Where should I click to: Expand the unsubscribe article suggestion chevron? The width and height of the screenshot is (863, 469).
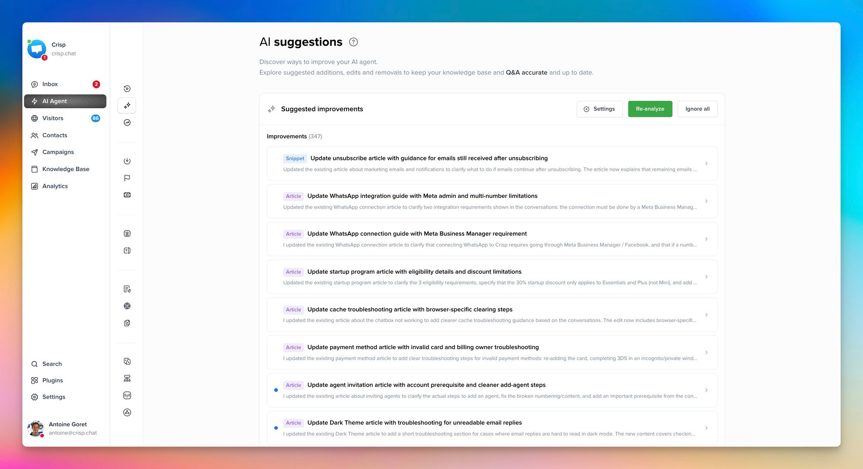pos(706,163)
